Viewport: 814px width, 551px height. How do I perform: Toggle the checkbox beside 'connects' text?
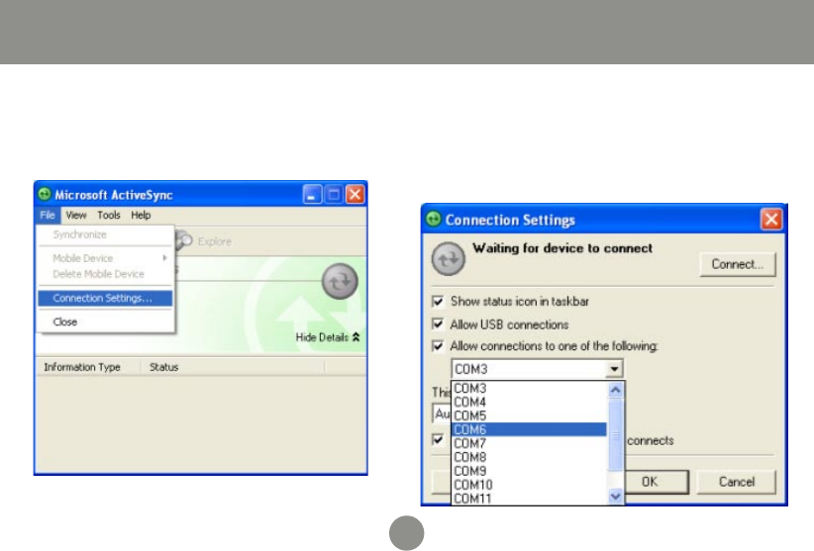point(438,440)
